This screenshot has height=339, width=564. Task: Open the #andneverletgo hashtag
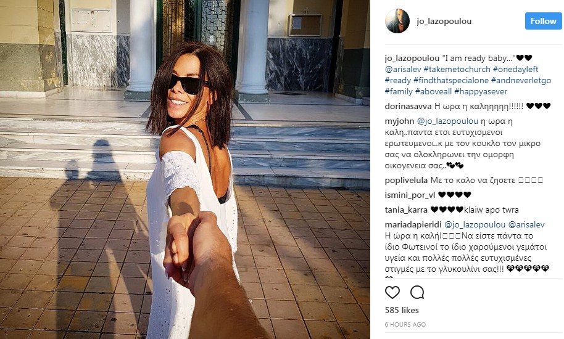[x=521, y=80]
